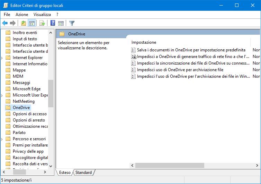
Task: Select Raccolta dati e versioni folder
Action: tap(30, 164)
